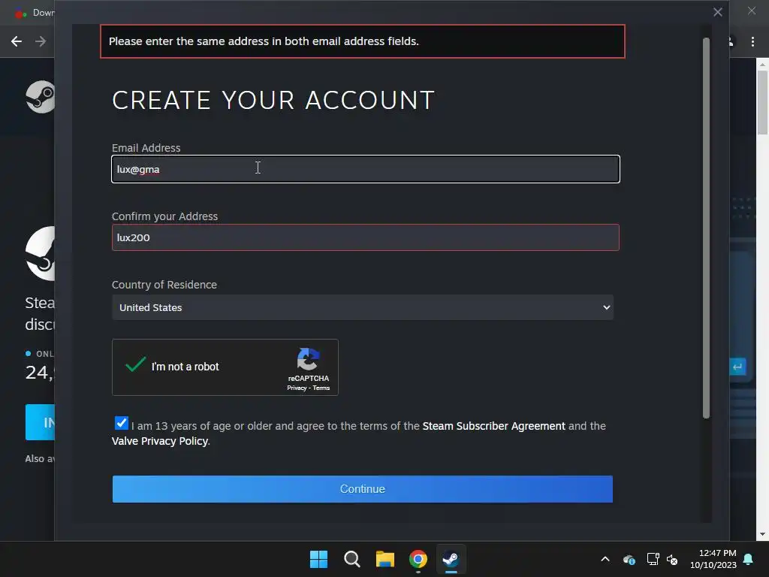Viewport: 769px width, 577px height.
Task: Click the error message about email fields
Action: [363, 41]
